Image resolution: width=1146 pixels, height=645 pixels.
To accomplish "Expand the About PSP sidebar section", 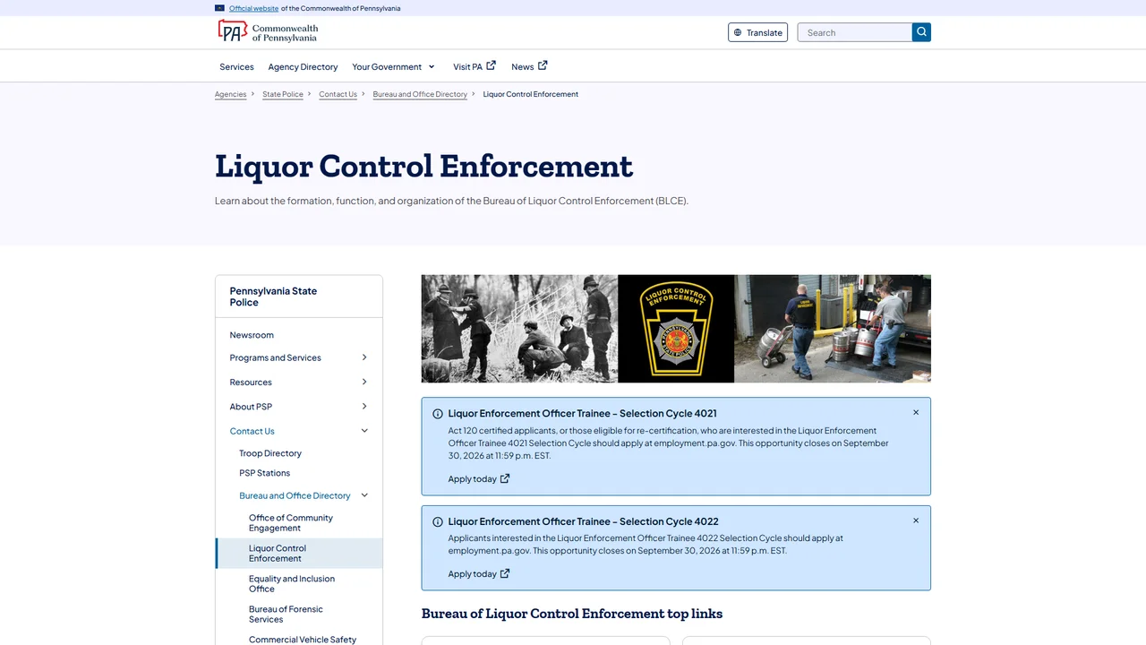I will point(364,406).
